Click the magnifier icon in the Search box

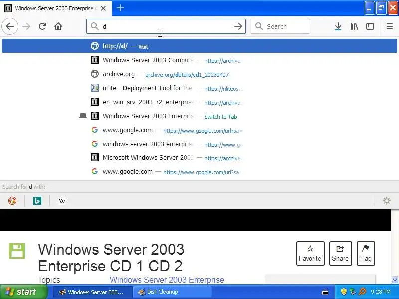[x=259, y=26]
